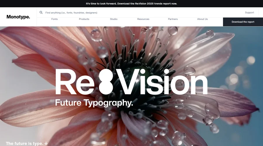Click 'The future is type.' text
This screenshot has width=263, height=146.
[x=25, y=143]
